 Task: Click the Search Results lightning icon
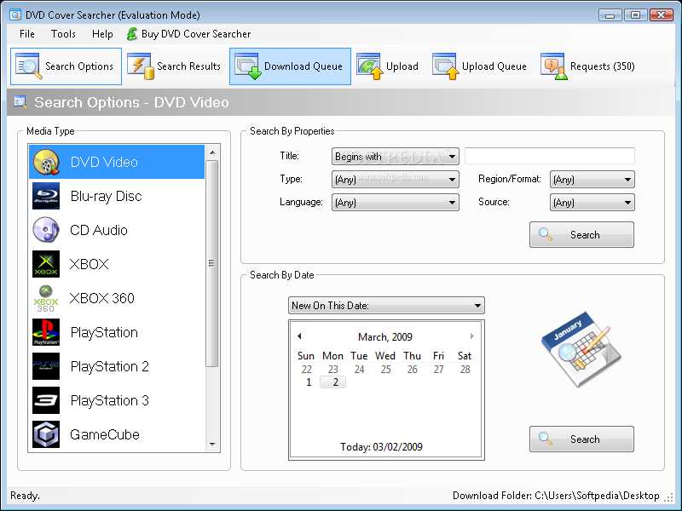click(141, 66)
